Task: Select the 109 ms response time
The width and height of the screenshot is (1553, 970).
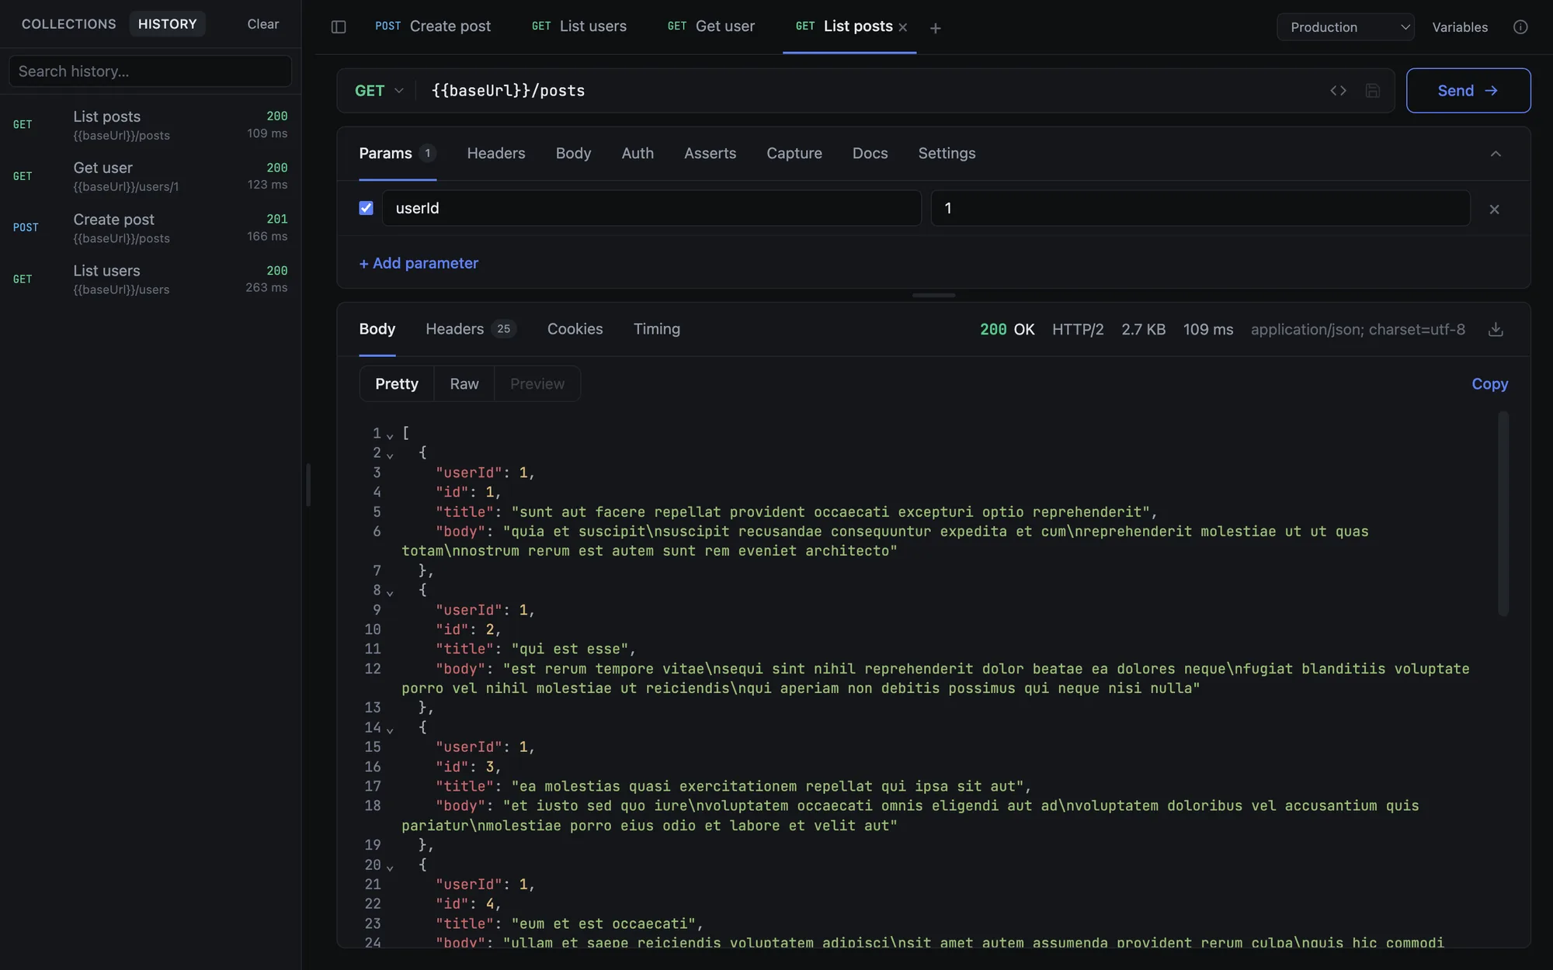Action: 1208,330
